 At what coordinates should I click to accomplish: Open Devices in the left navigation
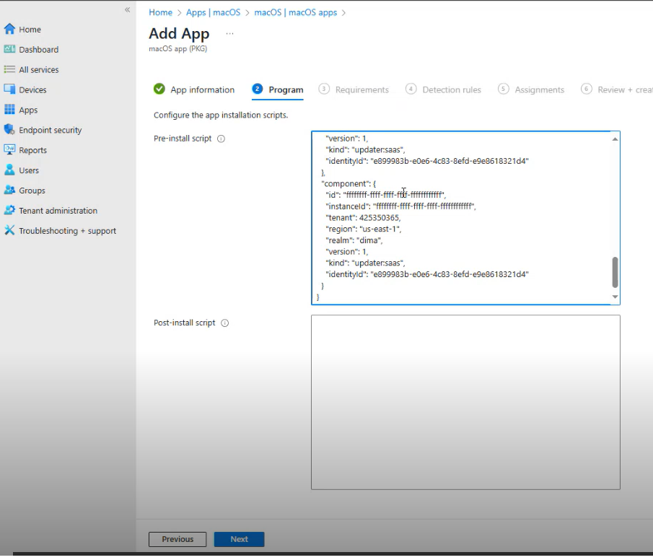(32, 89)
